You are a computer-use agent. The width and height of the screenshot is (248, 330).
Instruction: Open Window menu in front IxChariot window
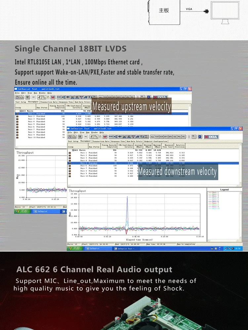click(x=95, y=132)
